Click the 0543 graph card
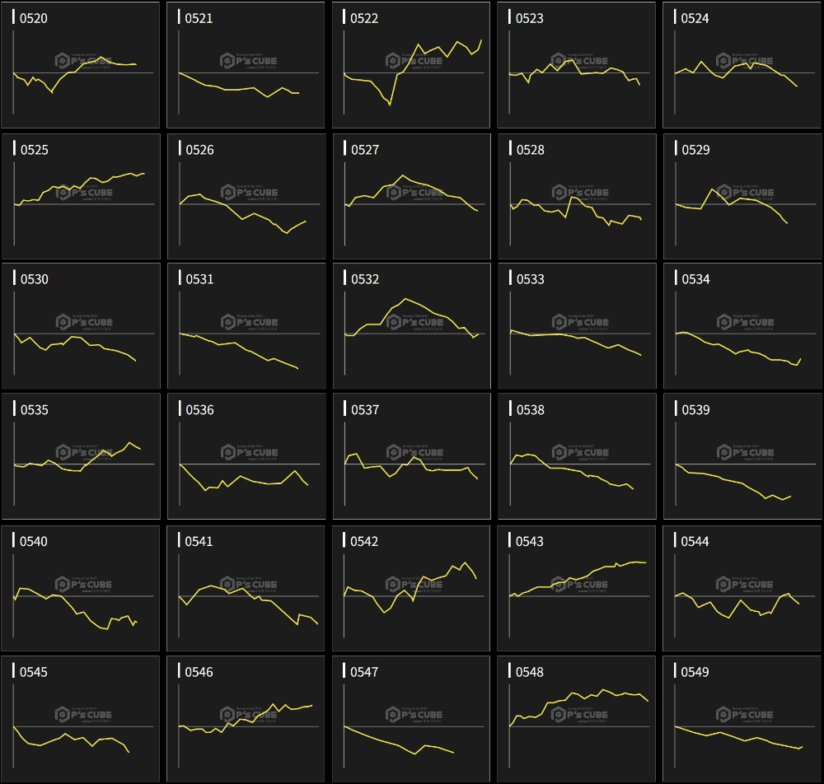824x784 pixels. coord(576,588)
